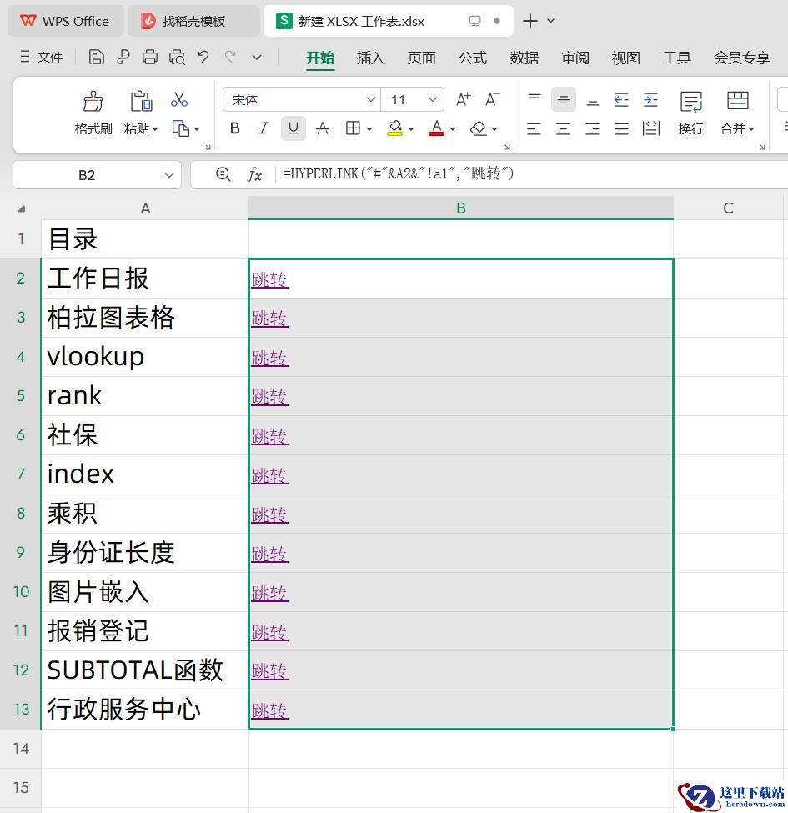Click the Print icon

click(150, 57)
